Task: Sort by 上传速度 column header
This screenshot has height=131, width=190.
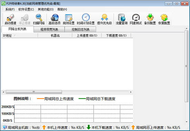Action: pyautogui.click(x=87, y=36)
